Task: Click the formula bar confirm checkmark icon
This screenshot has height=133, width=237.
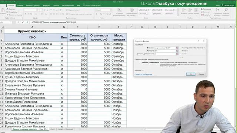Action: click(23, 22)
